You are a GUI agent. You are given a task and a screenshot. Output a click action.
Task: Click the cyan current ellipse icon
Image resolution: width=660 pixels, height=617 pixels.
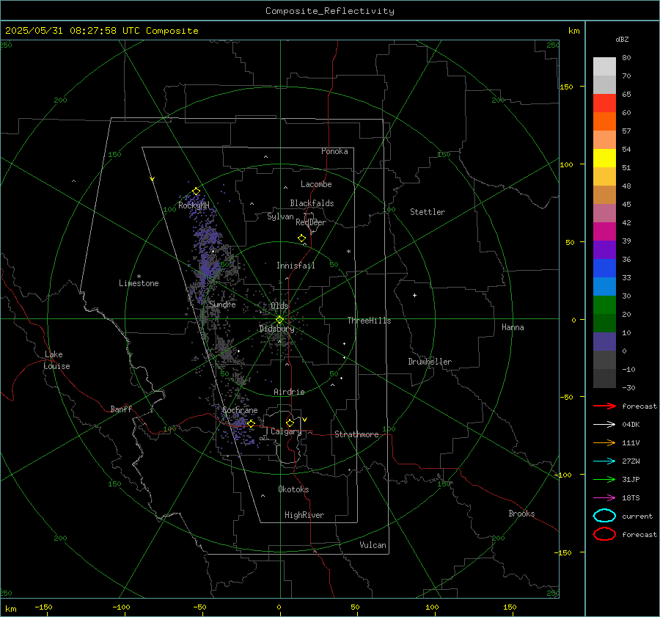point(604,516)
